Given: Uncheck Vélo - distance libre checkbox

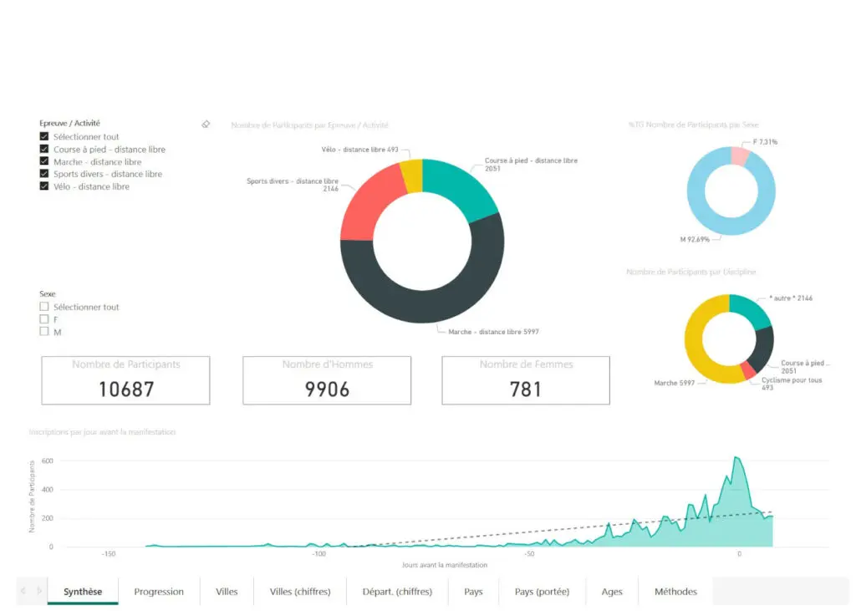Looking at the screenshot, I should pos(44,186).
